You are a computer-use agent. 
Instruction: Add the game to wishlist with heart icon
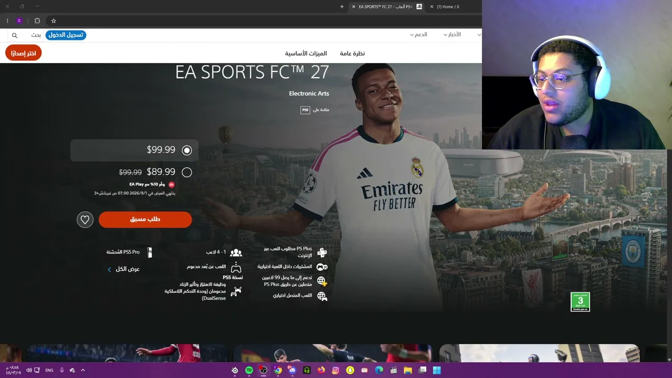tap(85, 219)
